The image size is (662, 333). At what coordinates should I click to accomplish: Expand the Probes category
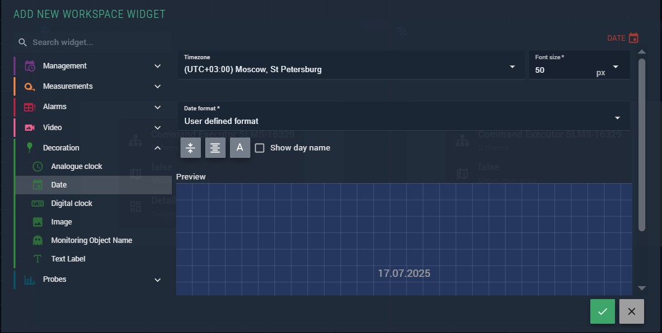click(157, 279)
